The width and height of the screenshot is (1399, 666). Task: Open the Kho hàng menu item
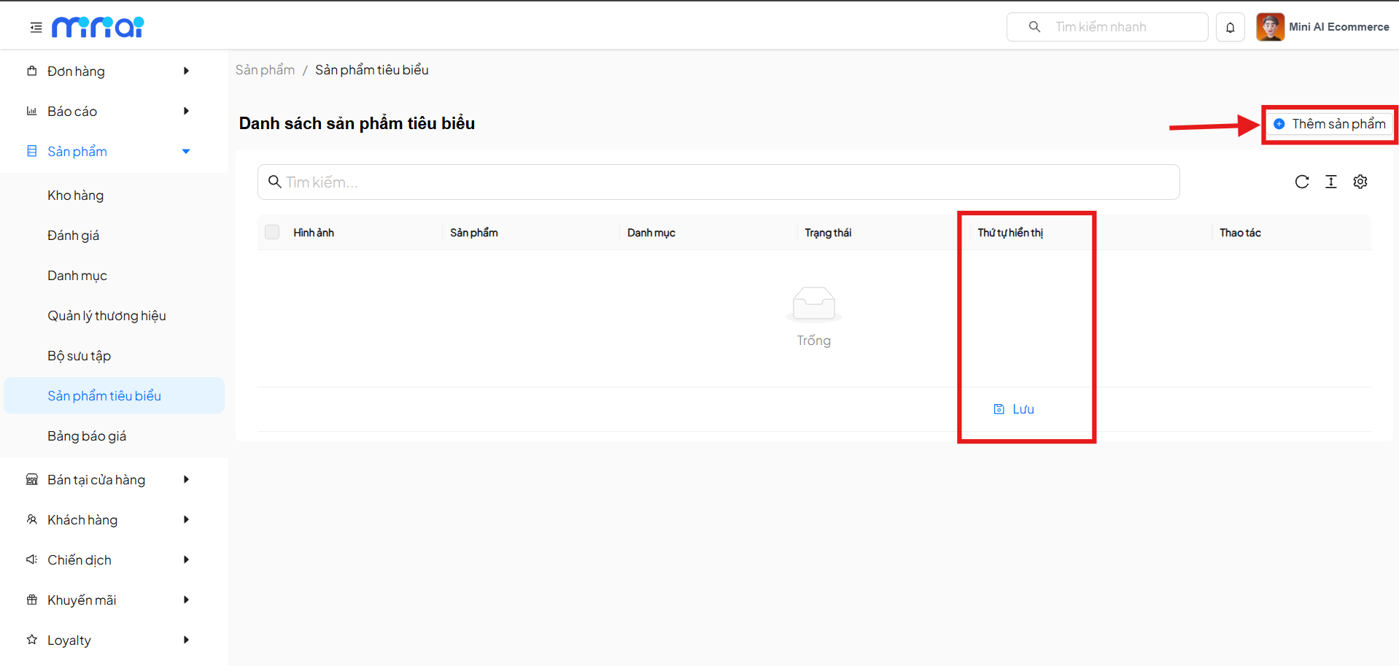[x=76, y=195]
